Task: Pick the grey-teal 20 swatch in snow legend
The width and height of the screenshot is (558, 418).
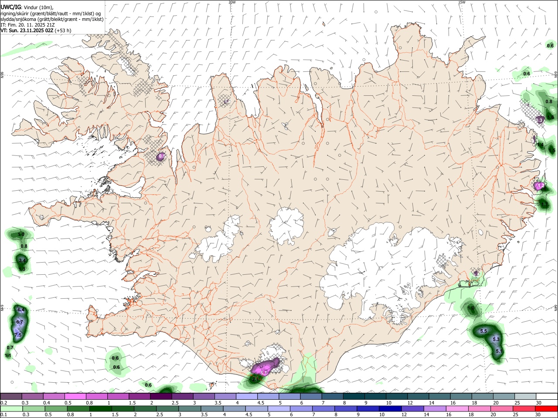Action: pyautogui.click(x=504, y=397)
